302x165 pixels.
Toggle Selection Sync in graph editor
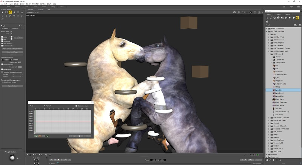(x=76, y=106)
